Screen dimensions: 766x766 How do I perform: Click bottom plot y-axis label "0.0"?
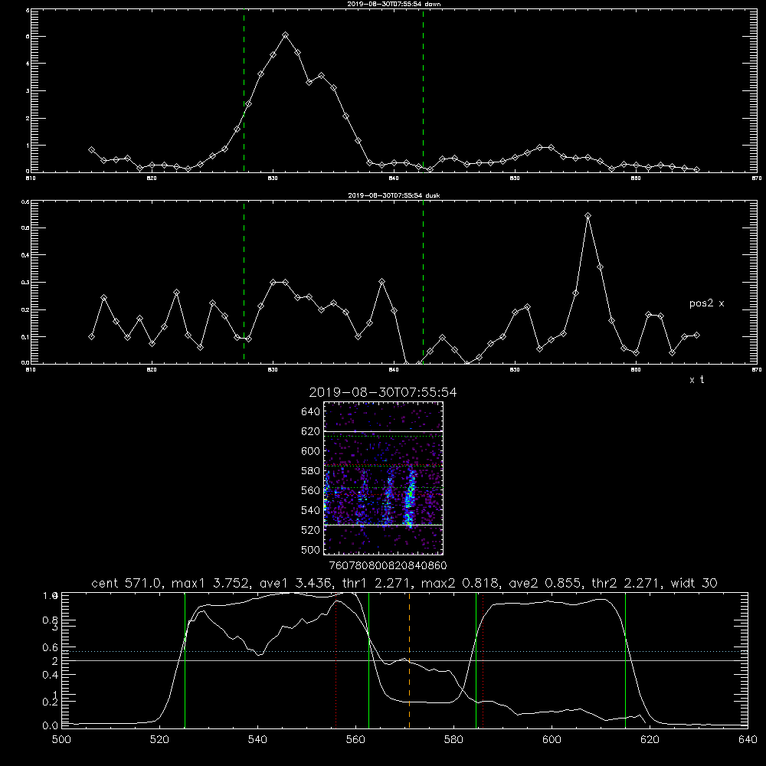[x=51, y=725]
